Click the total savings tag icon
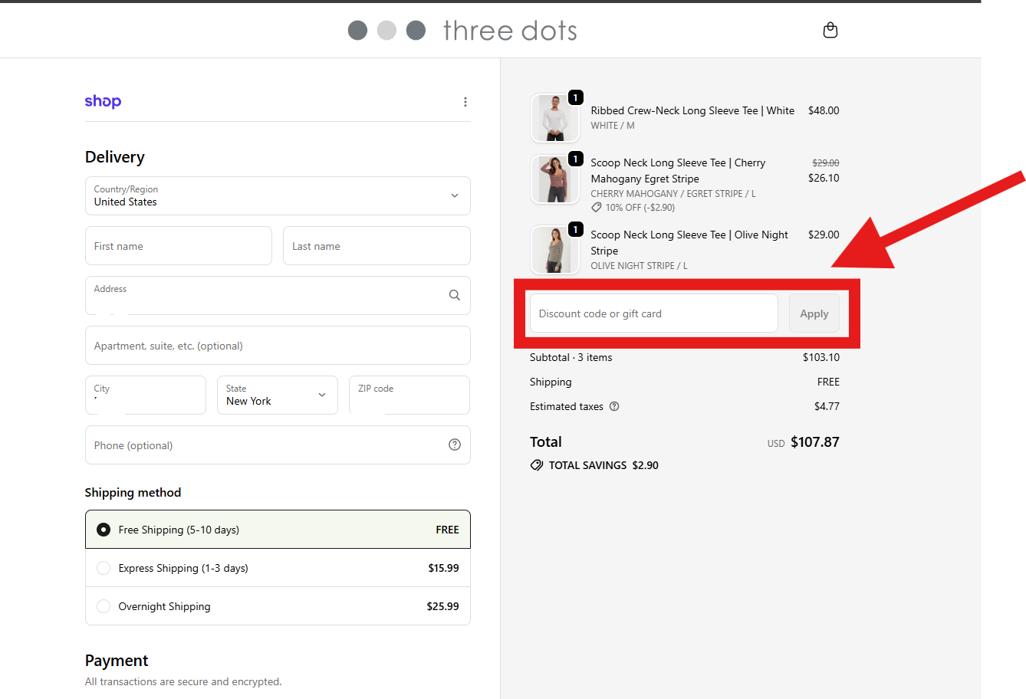 click(x=537, y=465)
